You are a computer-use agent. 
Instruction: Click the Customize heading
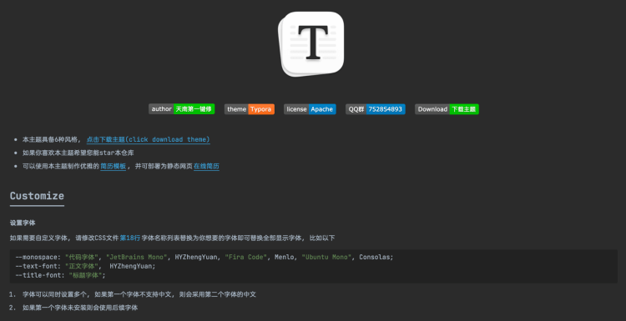[37, 196]
